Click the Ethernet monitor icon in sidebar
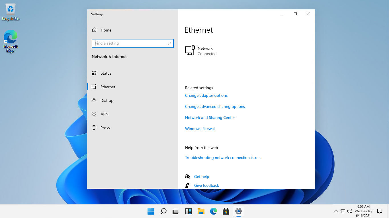Screen dimensions: 389x218 pos(94,87)
